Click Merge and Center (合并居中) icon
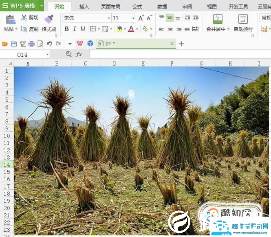 click(218, 19)
